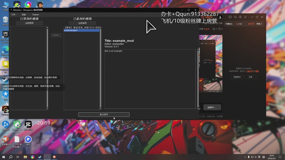Show hidden tray icons chevron
Screen dimensions: 285x160
tap(245, 157)
